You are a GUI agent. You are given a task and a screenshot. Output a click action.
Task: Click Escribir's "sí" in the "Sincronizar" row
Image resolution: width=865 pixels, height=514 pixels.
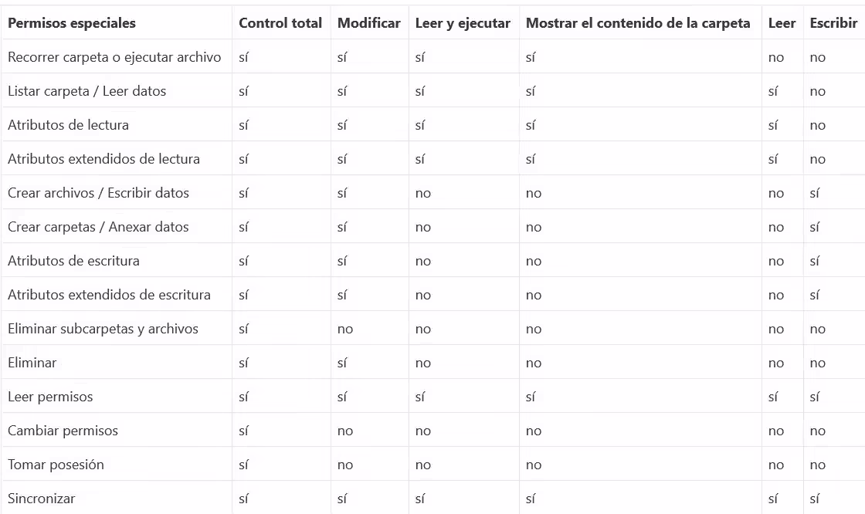click(x=815, y=499)
